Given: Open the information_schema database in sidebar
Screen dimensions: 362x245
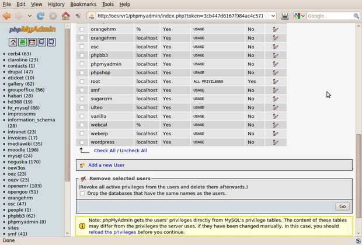Looking at the screenshot, I should click(x=31, y=123).
